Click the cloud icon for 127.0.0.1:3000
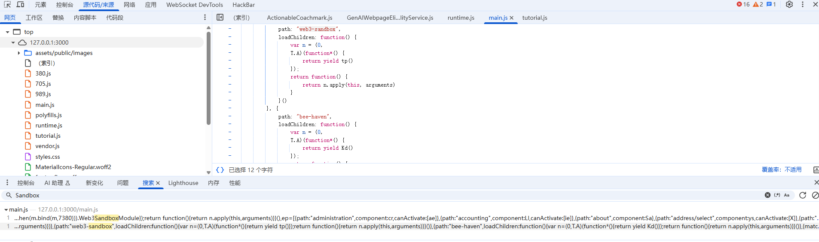The height and width of the screenshot is (242, 819). pyautogui.click(x=22, y=42)
